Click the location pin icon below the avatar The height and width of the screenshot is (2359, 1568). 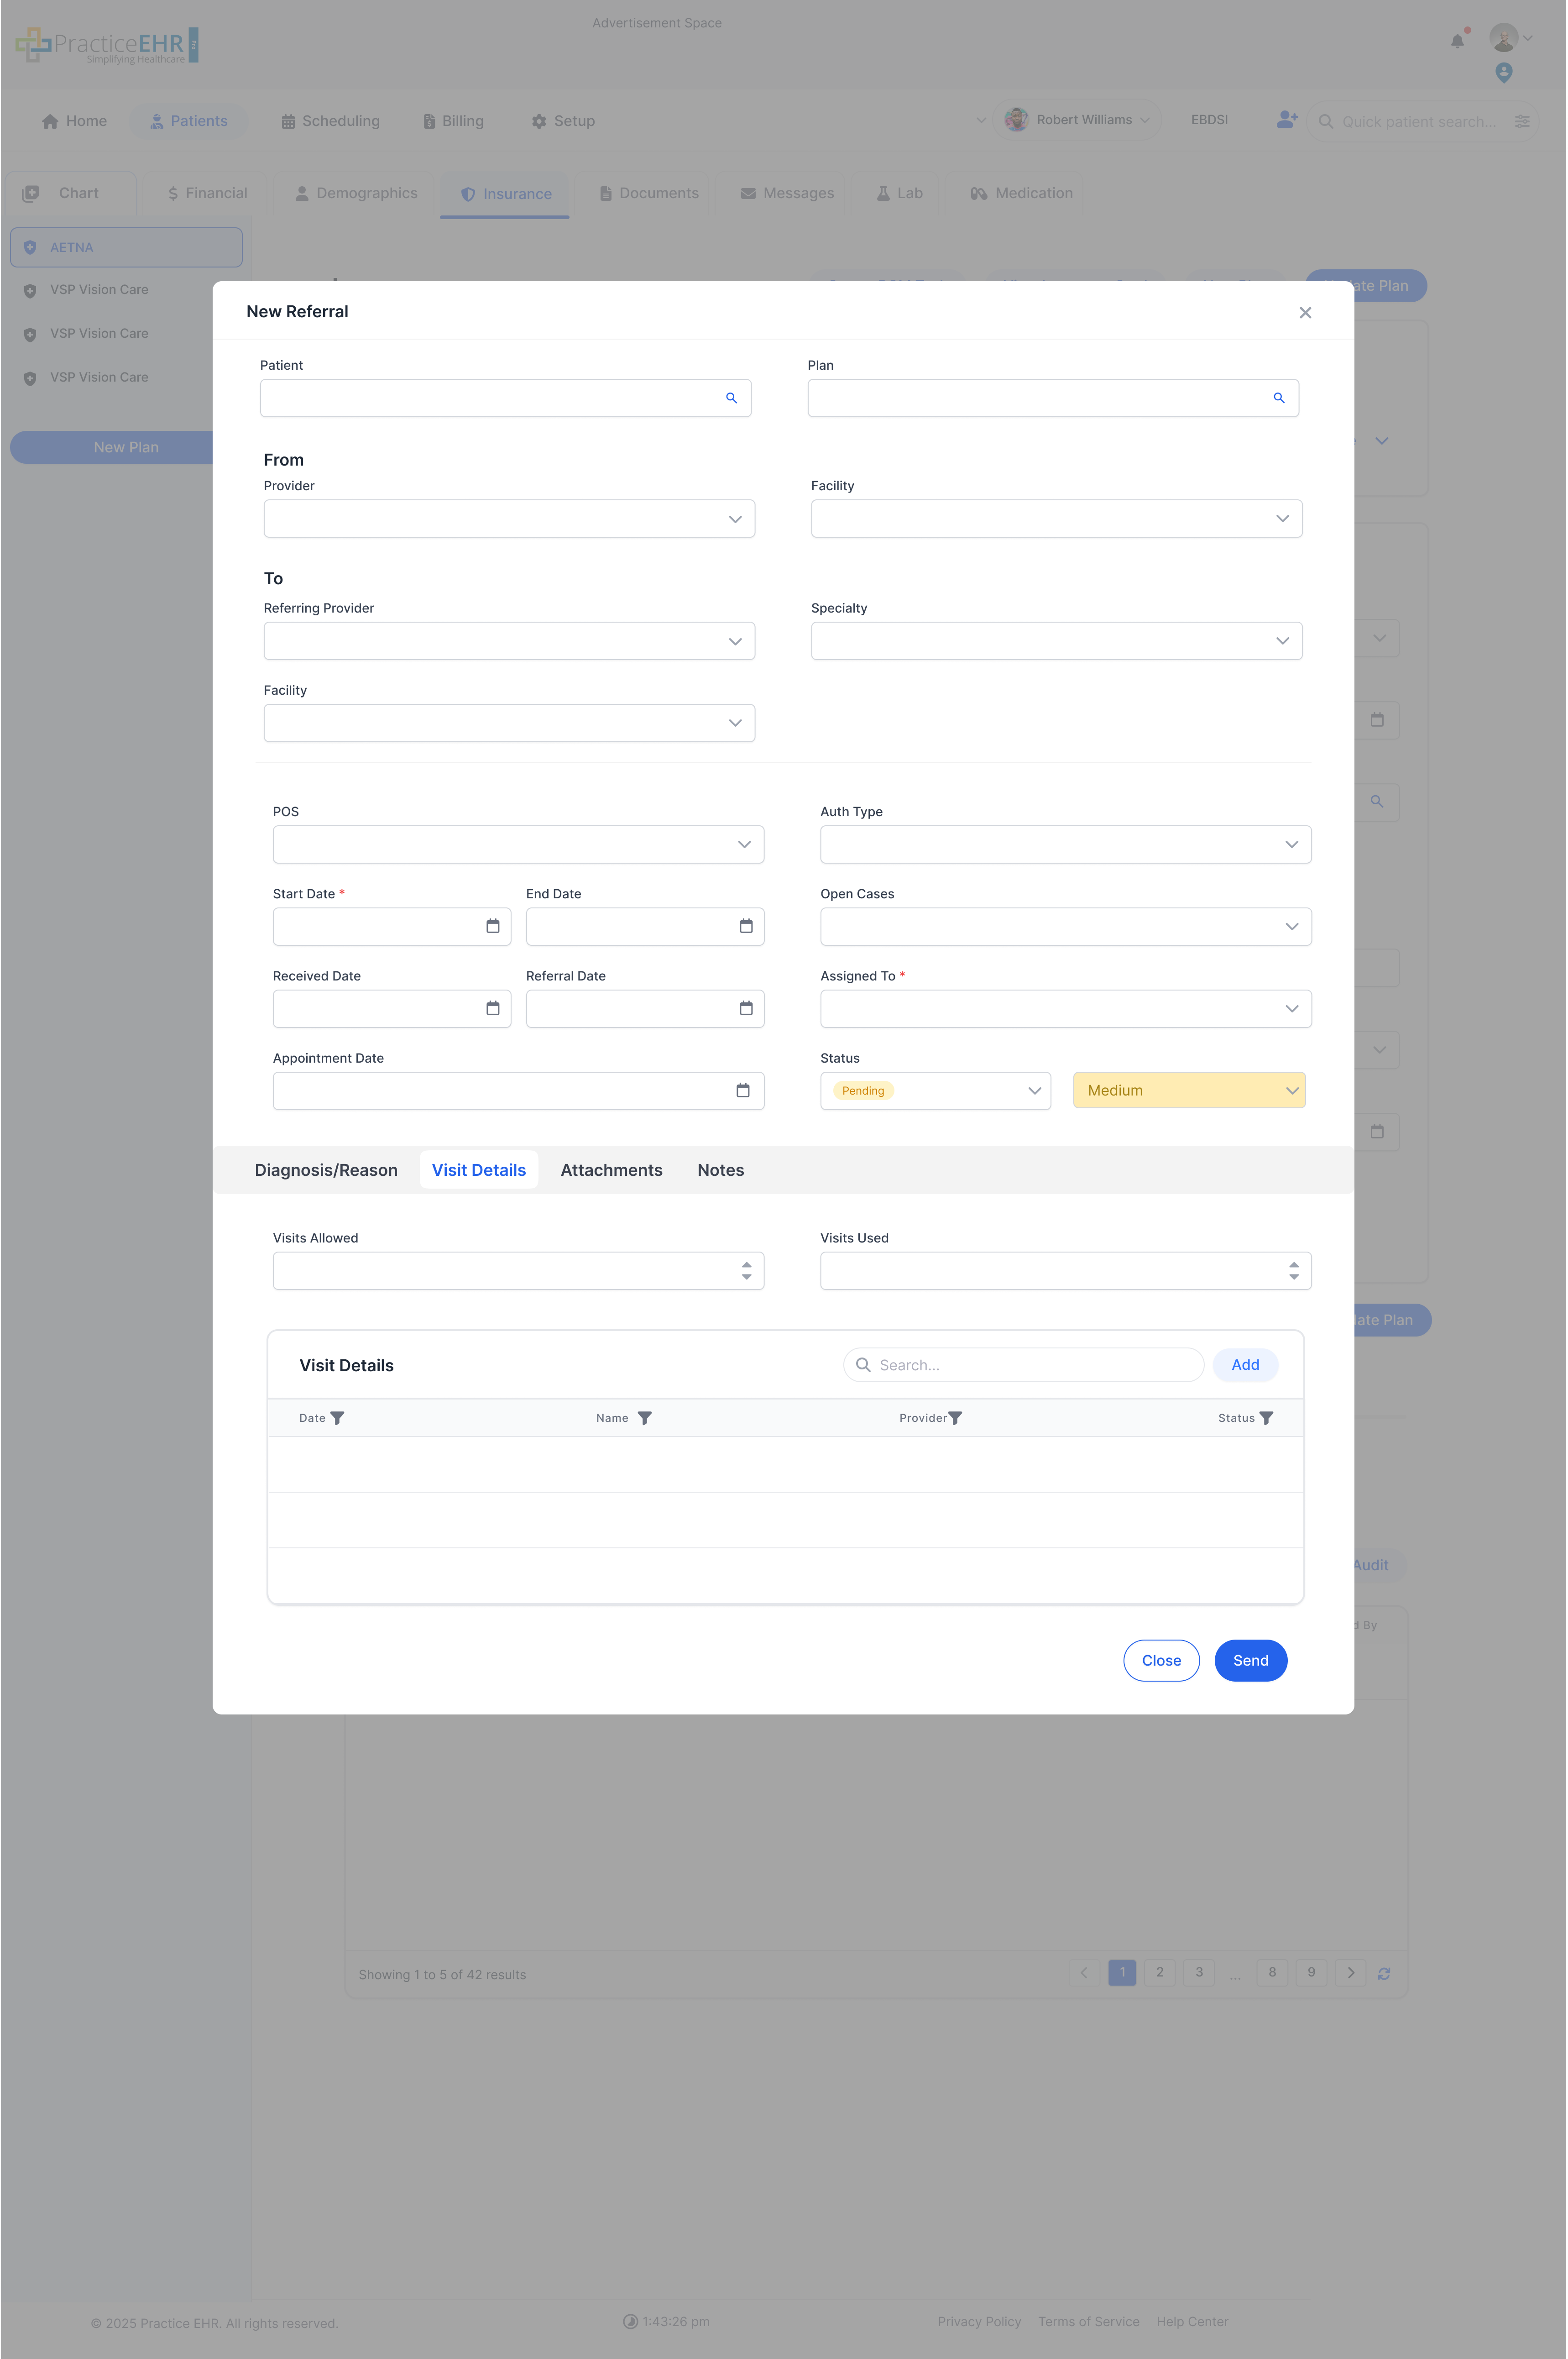click(1504, 72)
